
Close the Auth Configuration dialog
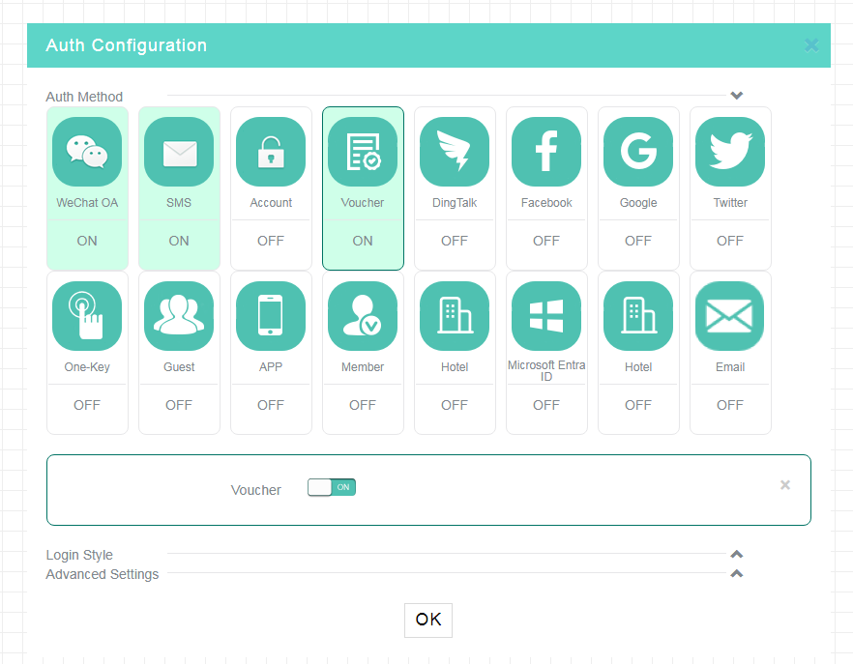[811, 45]
